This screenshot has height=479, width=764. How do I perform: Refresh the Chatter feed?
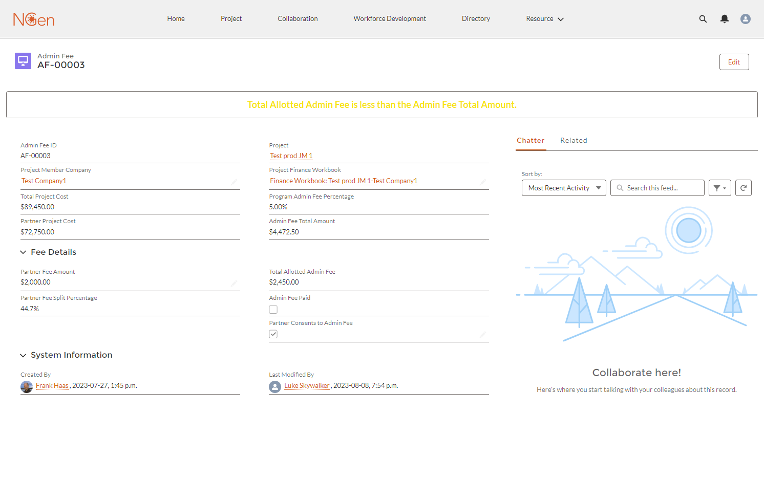tap(744, 188)
